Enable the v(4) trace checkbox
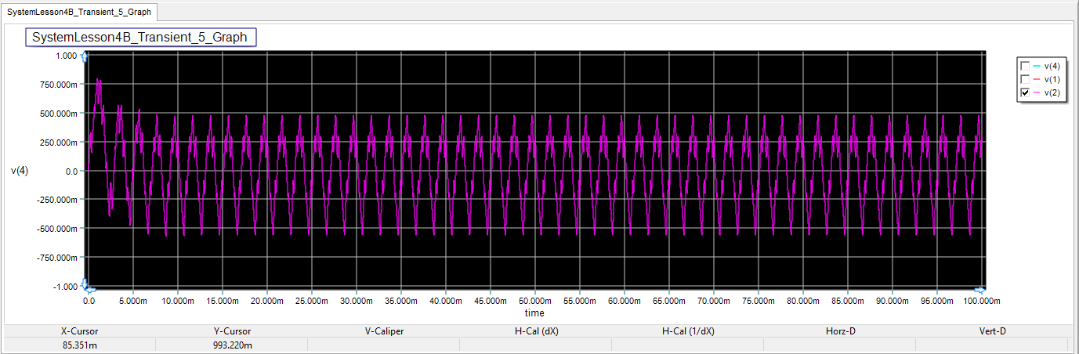Screen dimensions: 1079x354 click(1025, 67)
